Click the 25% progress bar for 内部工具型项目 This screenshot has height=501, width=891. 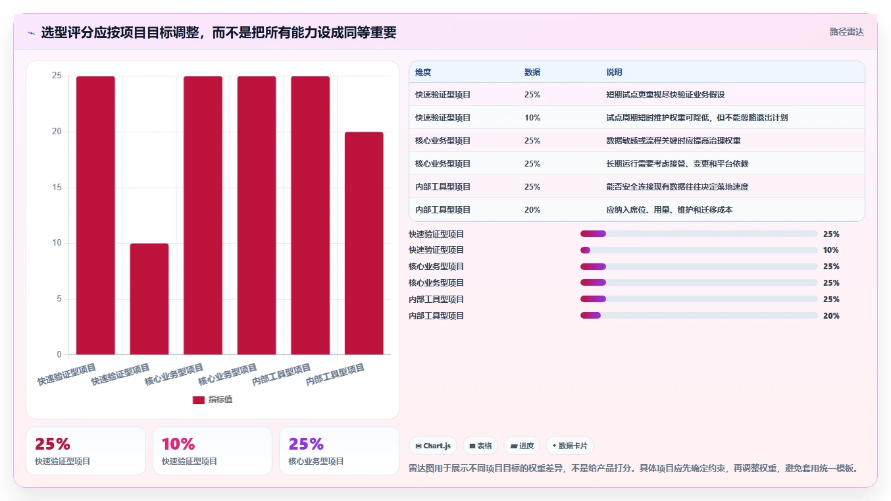coord(699,299)
